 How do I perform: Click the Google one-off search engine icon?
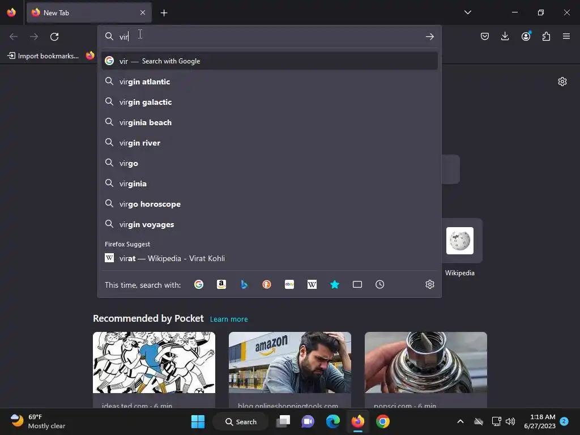click(199, 284)
